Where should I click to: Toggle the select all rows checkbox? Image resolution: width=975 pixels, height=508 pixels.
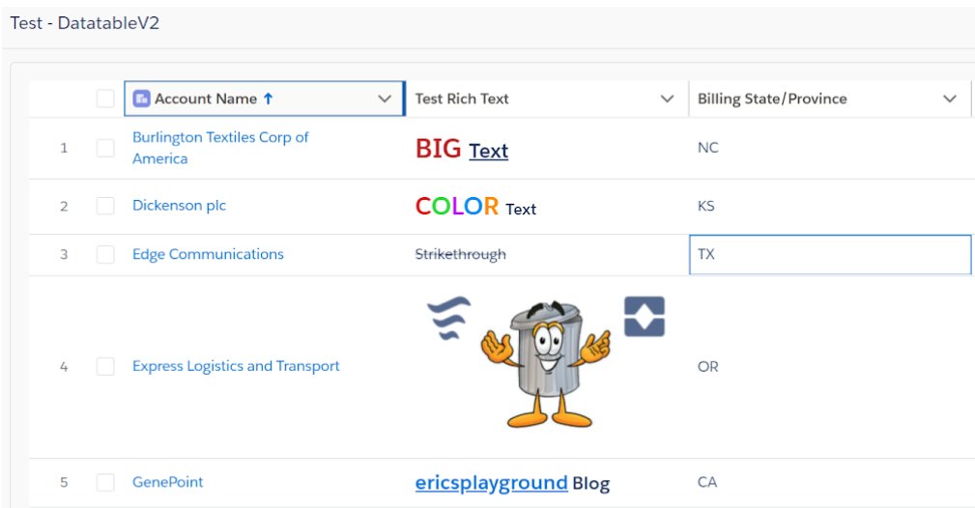coord(105,99)
